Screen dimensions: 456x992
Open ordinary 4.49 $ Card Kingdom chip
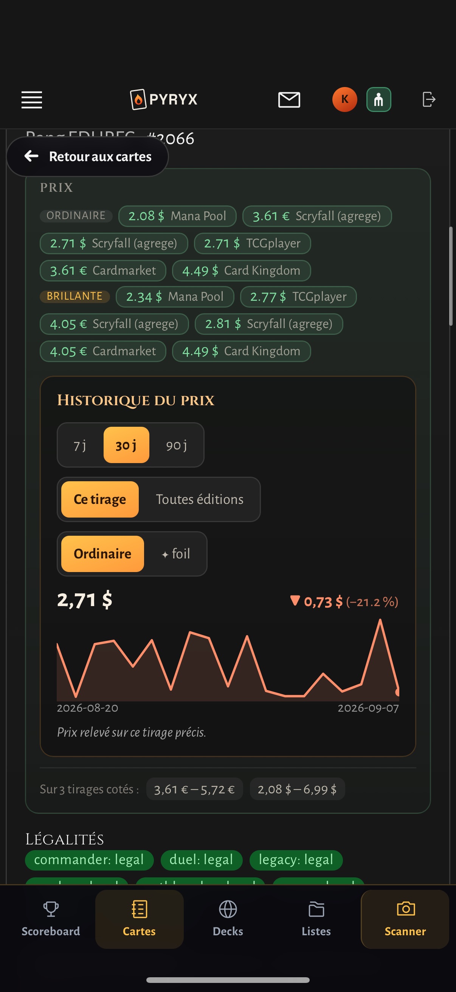pos(241,271)
